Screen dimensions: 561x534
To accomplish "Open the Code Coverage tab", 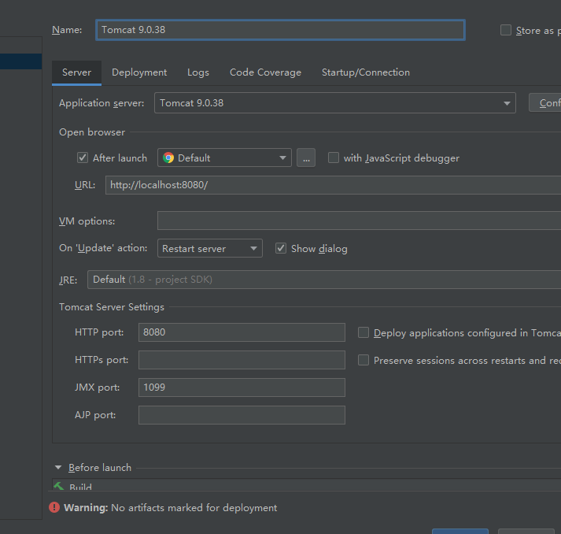I will click(x=265, y=72).
